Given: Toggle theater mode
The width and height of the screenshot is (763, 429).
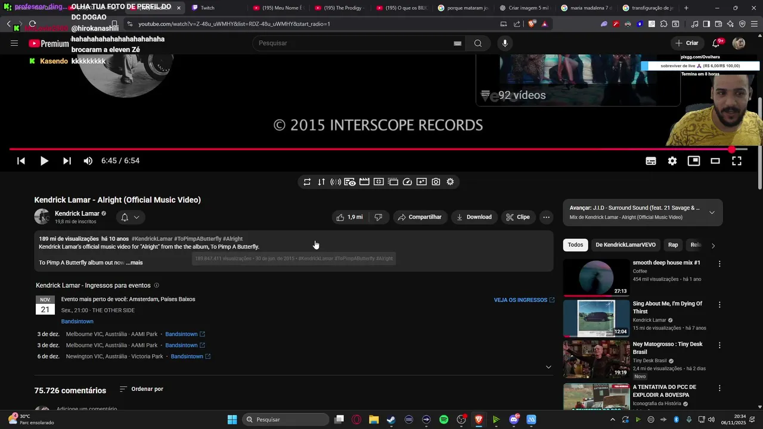Looking at the screenshot, I should pos(715,161).
